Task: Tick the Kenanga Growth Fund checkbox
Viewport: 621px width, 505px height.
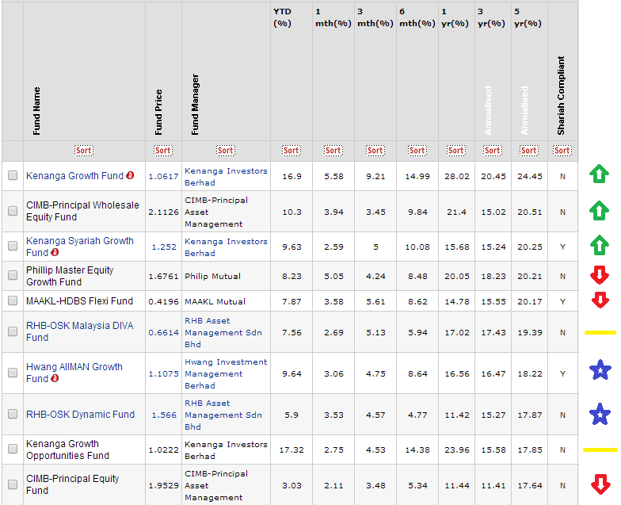Action: tap(13, 175)
